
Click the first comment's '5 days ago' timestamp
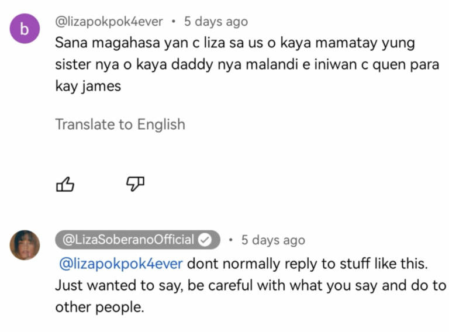(216, 22)
